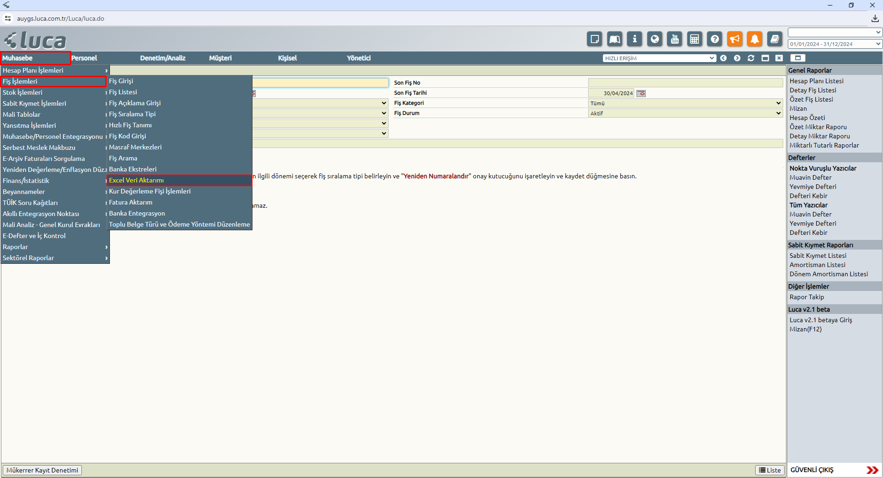Select Banka Ekstreleri submenu entry
Screen dimensions: 883x478
pyautogui.click(x=179, y=169)
